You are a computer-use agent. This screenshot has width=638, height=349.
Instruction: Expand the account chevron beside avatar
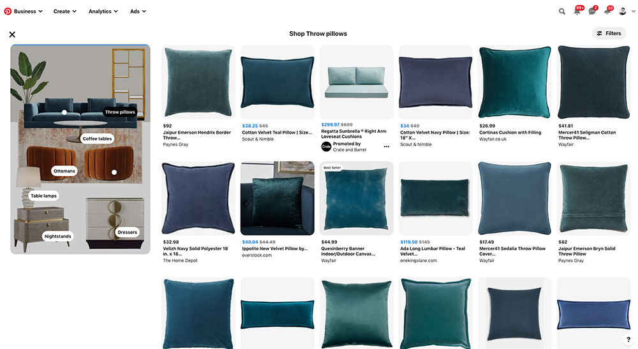point(633,11)
